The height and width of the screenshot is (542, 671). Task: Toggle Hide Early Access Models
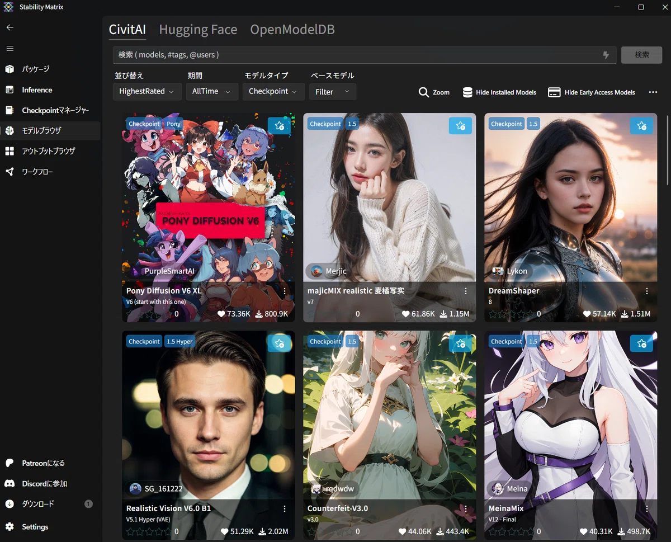pos(592,92)
